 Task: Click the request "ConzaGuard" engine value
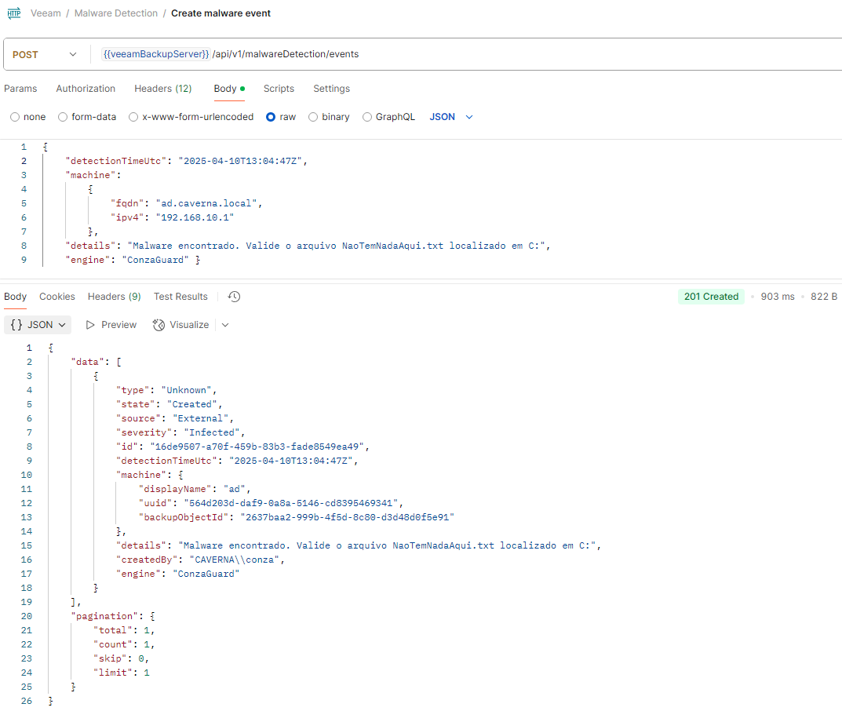155,260
